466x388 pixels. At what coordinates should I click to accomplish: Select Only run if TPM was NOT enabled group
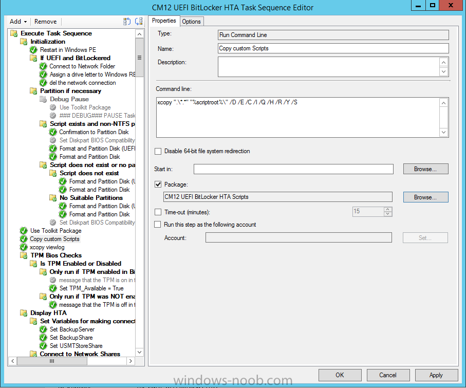92,297
